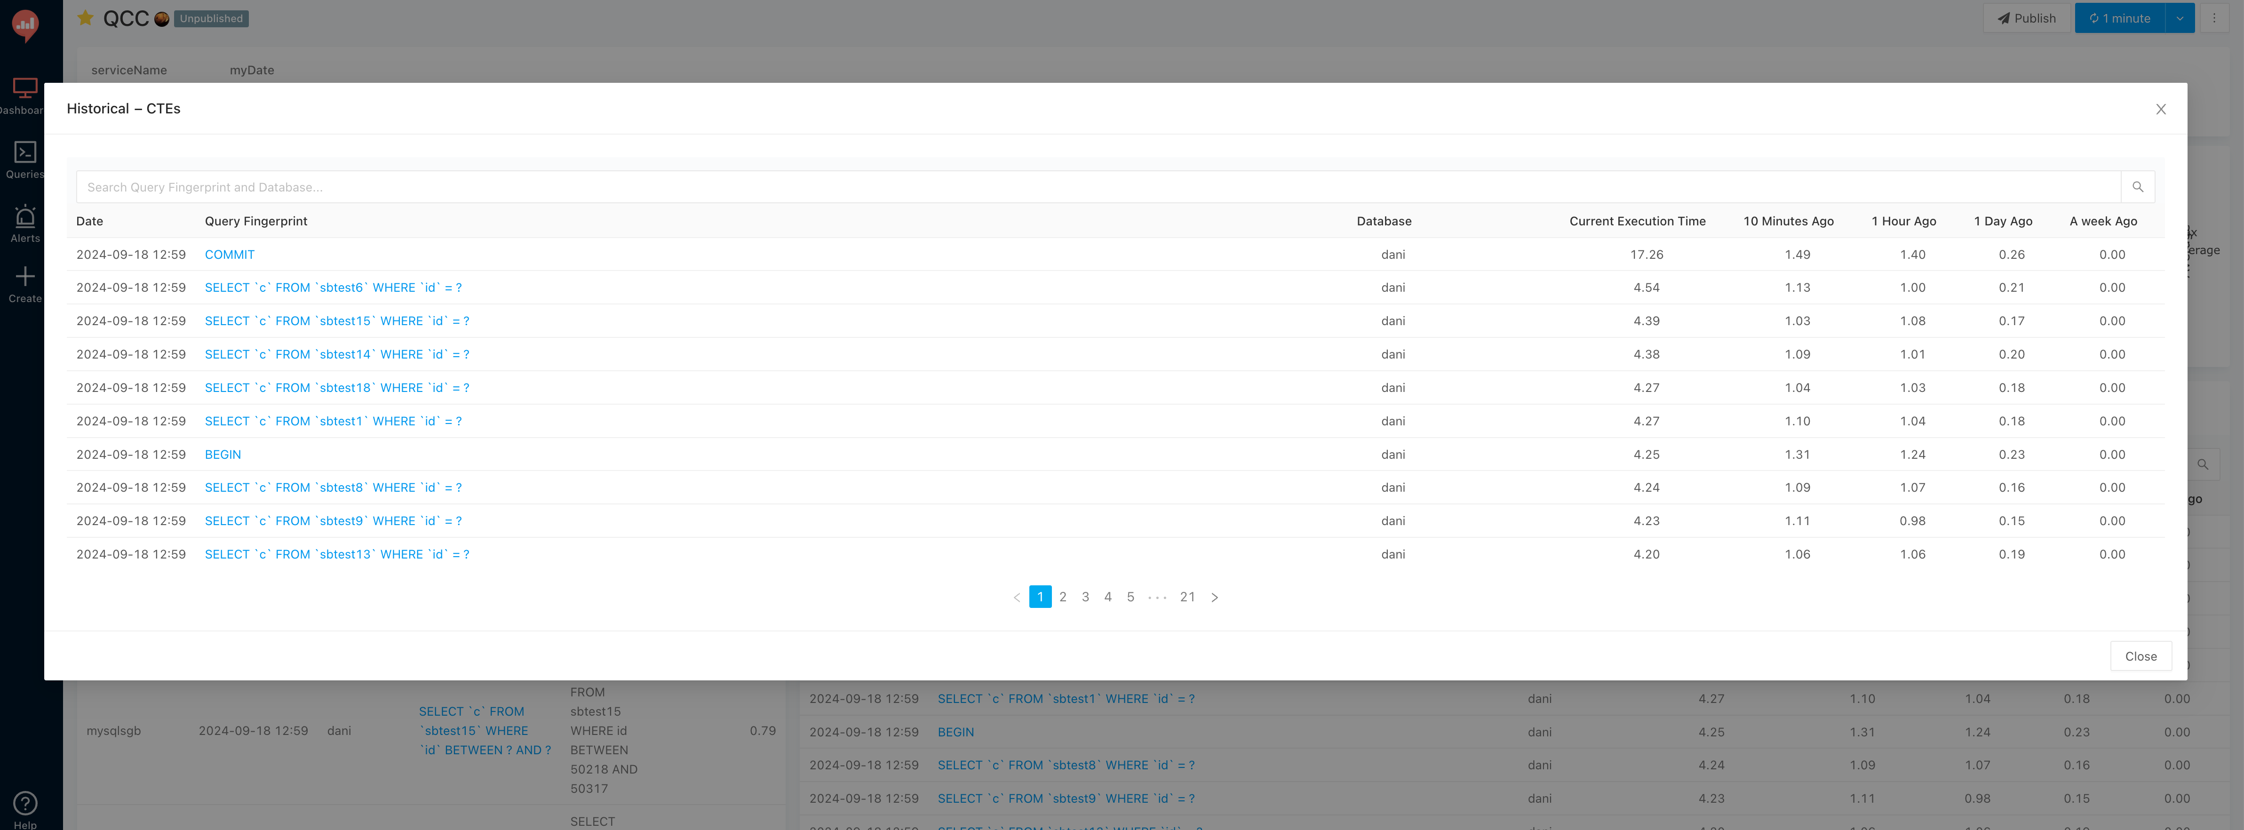Sort by 1 Day Ago column header
2244x830 pixels.
2004,221
